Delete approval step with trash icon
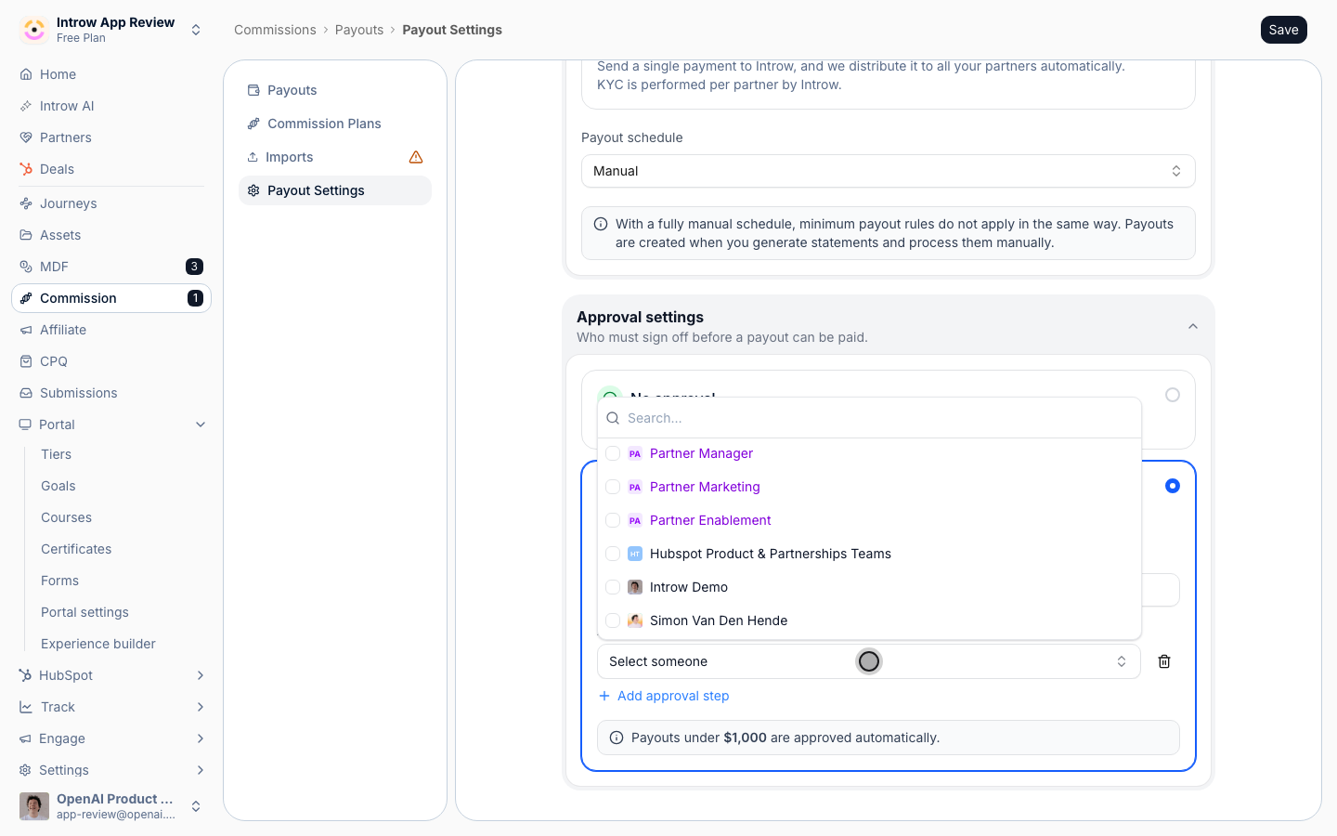 pos(1164,661)
